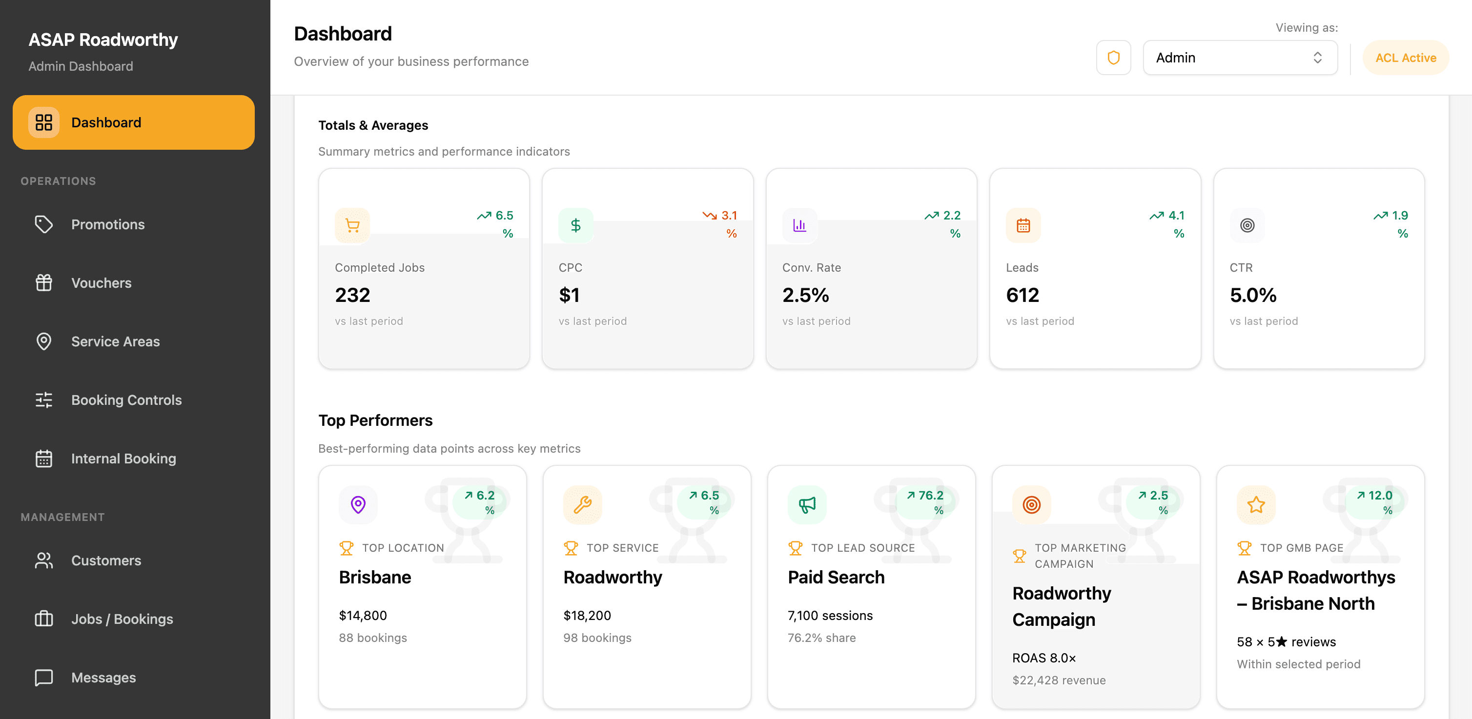Click the CTR 1.9% trend indicator
Viewport: 1472px width, 719px height.
click(1391, 224)
